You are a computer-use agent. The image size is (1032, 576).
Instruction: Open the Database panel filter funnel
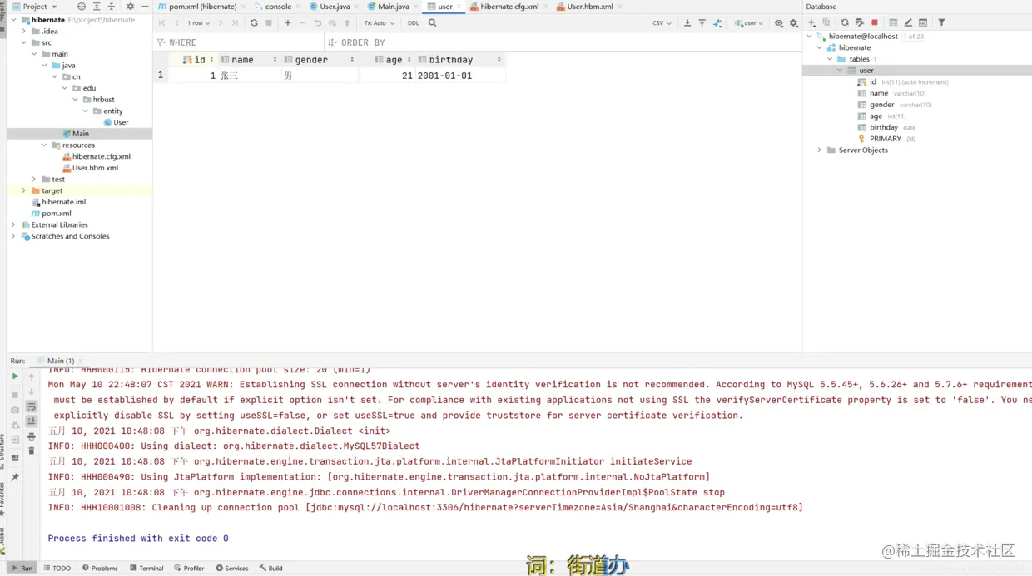pos(941,22)
